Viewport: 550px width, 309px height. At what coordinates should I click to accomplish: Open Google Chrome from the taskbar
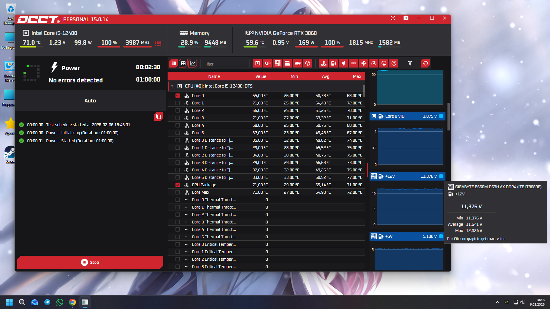click(x=72, y=302)
